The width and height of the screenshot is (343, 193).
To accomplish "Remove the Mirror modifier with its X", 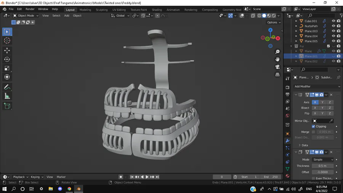I will 331,95.
